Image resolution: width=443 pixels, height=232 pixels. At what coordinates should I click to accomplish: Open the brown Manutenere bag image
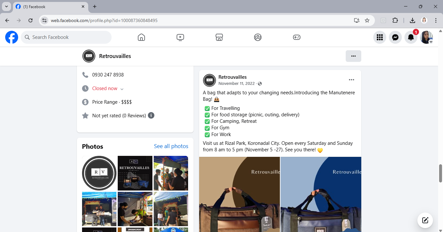tap(239, 194)
